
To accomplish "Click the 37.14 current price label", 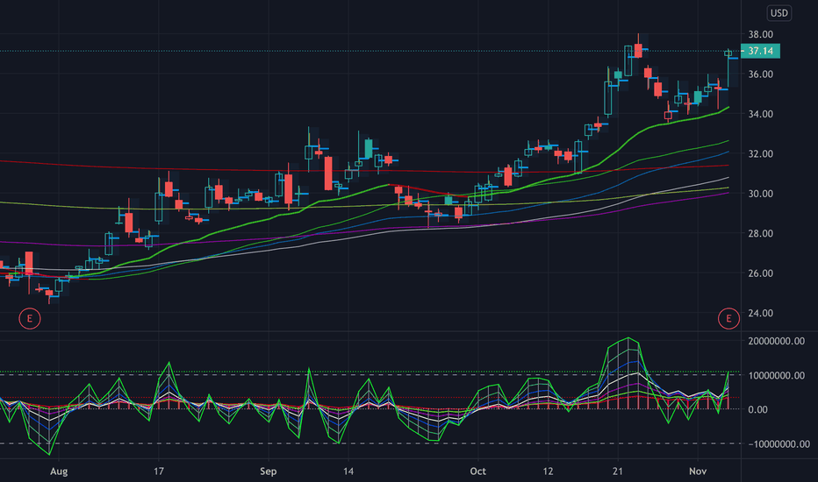I will coord(761,51).
